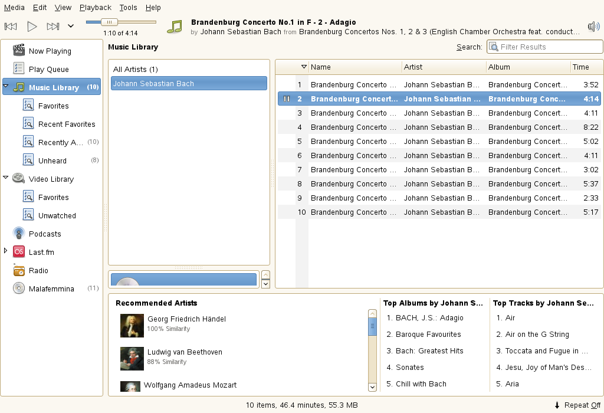This screenshot has height=413, width=604.
Task: Click the song seek slider
Action: point(121,22)
